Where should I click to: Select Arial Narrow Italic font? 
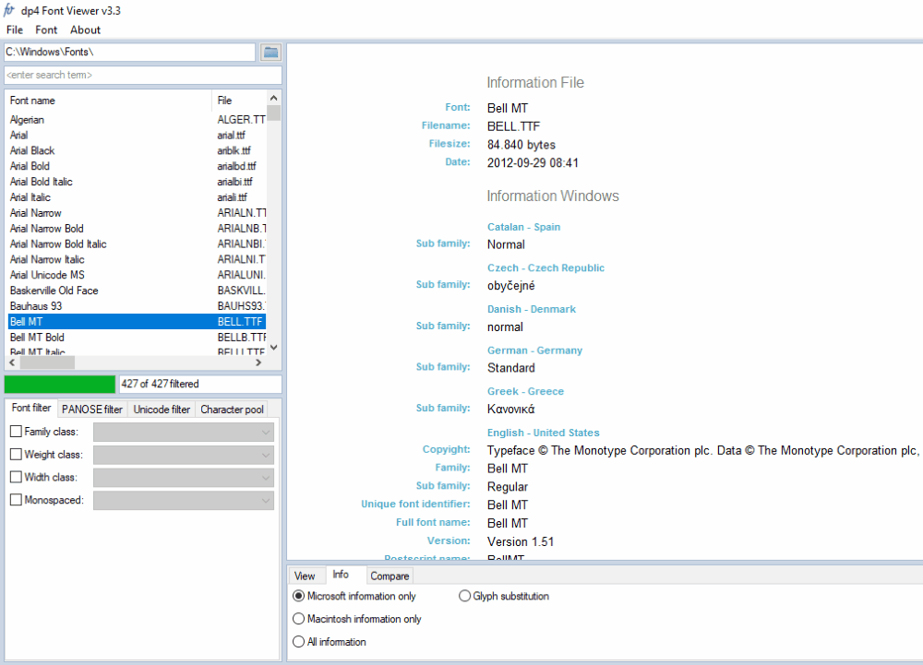tap(137, 260)
